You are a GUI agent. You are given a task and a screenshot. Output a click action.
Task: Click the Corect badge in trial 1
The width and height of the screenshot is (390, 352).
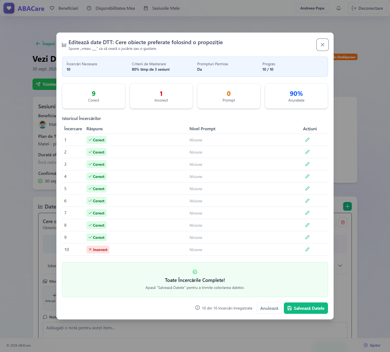(96, 140)
